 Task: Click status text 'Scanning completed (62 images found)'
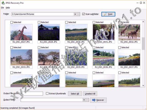(18, 108)
